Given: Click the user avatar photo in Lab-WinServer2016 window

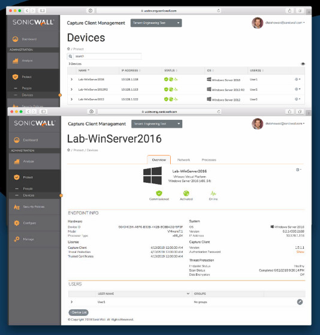Looking at the screenshot, I should pos(257,124).
